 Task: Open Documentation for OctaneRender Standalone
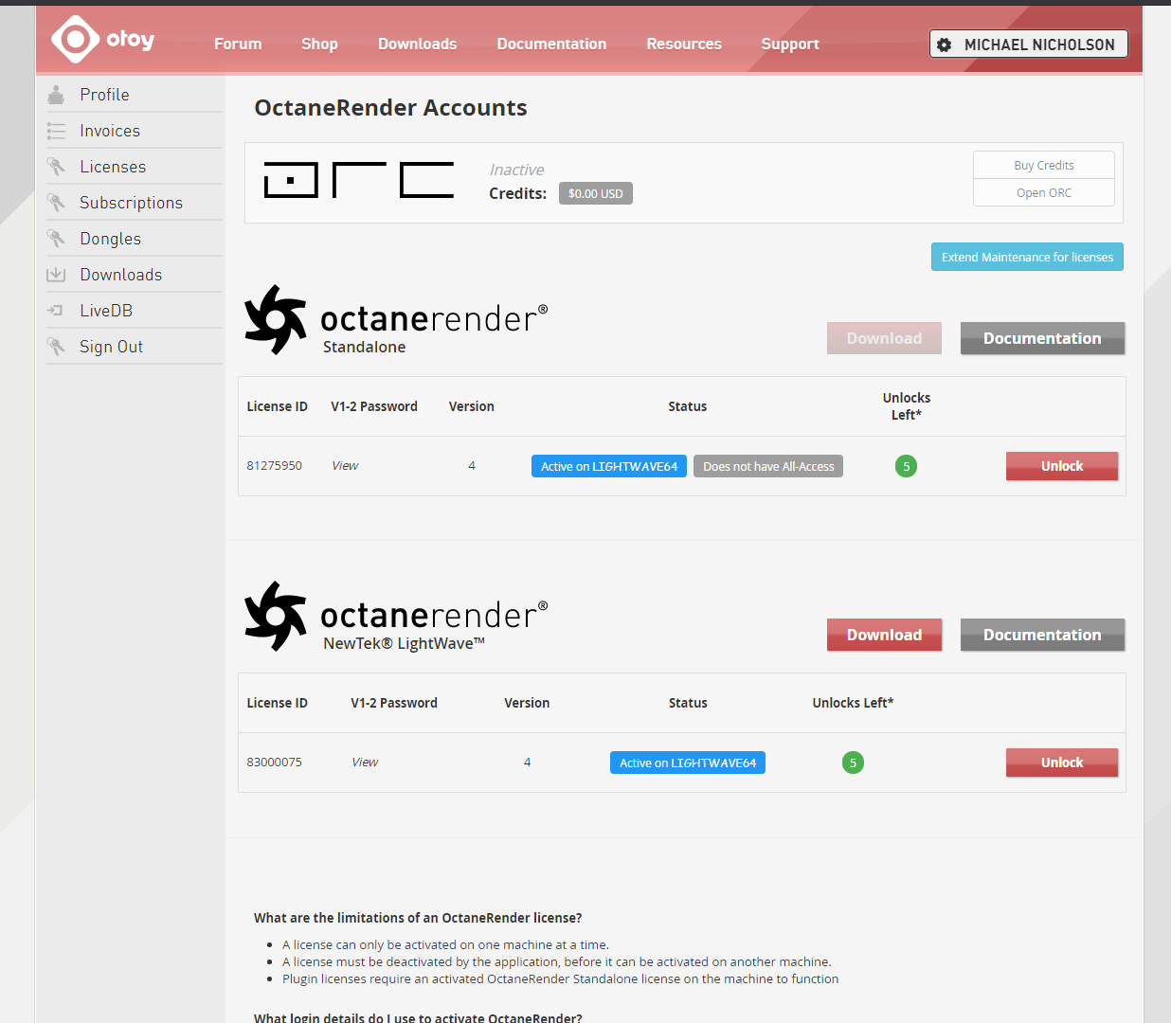coord(1042,338)
